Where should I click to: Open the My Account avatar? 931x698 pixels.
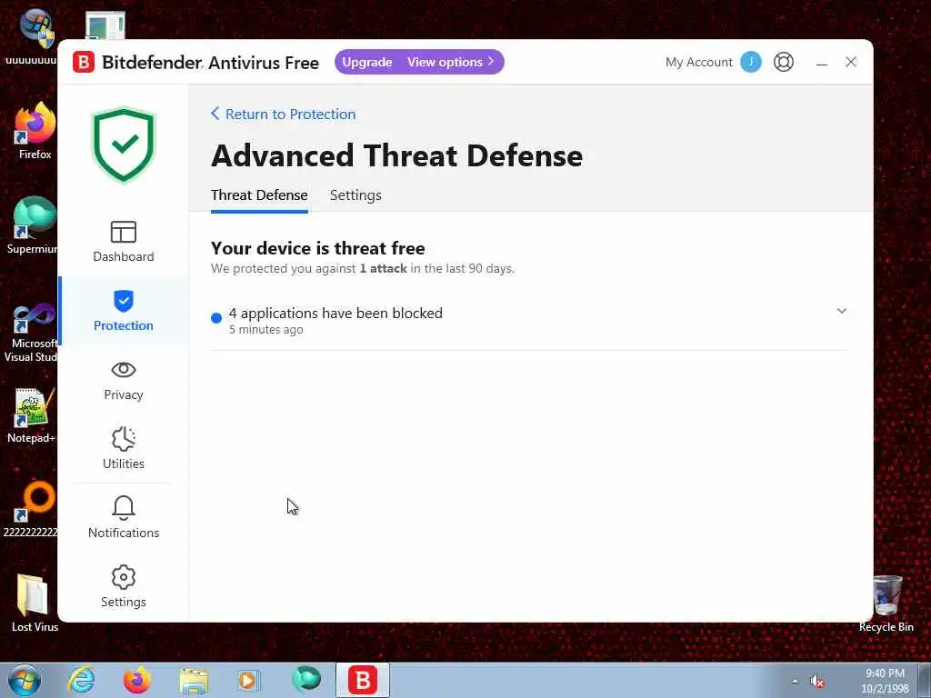750,62
